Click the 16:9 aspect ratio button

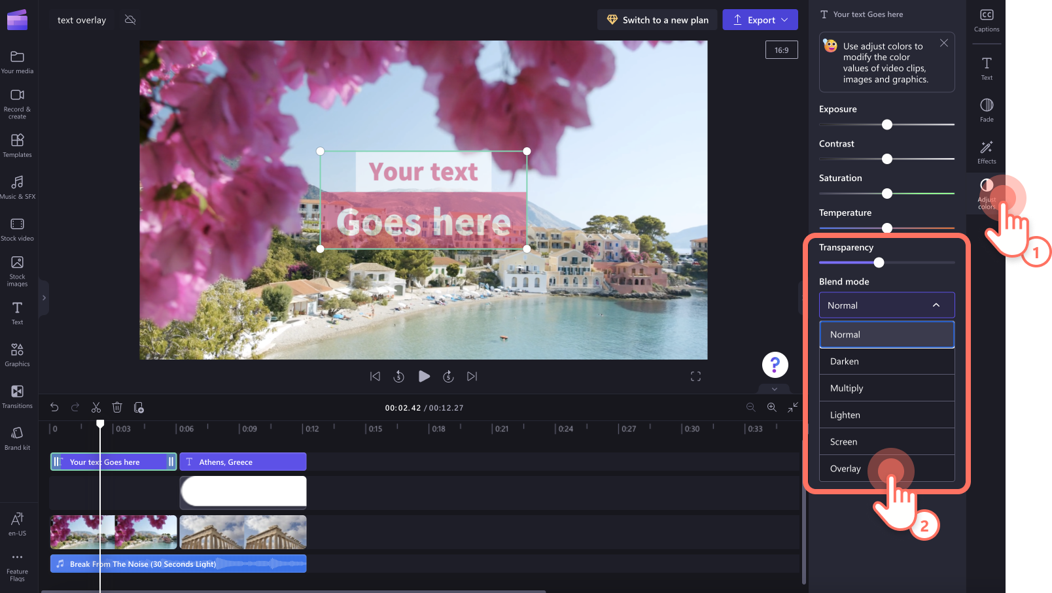pos(781,49)
